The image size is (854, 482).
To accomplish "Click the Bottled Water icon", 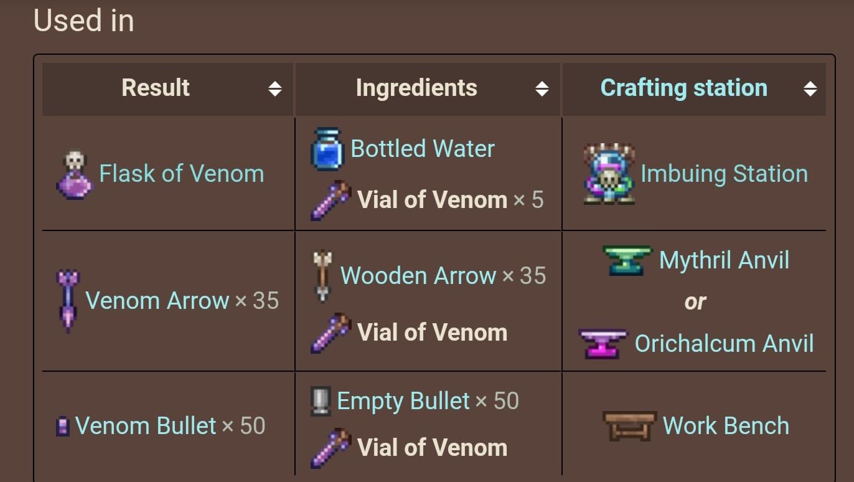I will click(327, 149).
